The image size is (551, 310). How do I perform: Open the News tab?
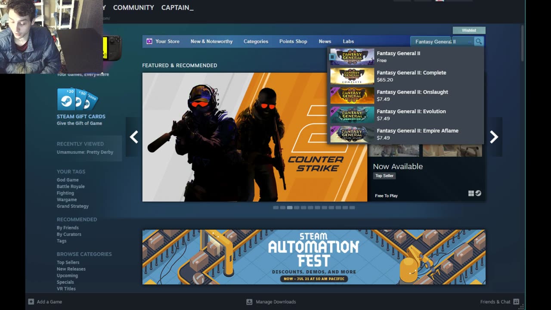(x=325, y=41)
